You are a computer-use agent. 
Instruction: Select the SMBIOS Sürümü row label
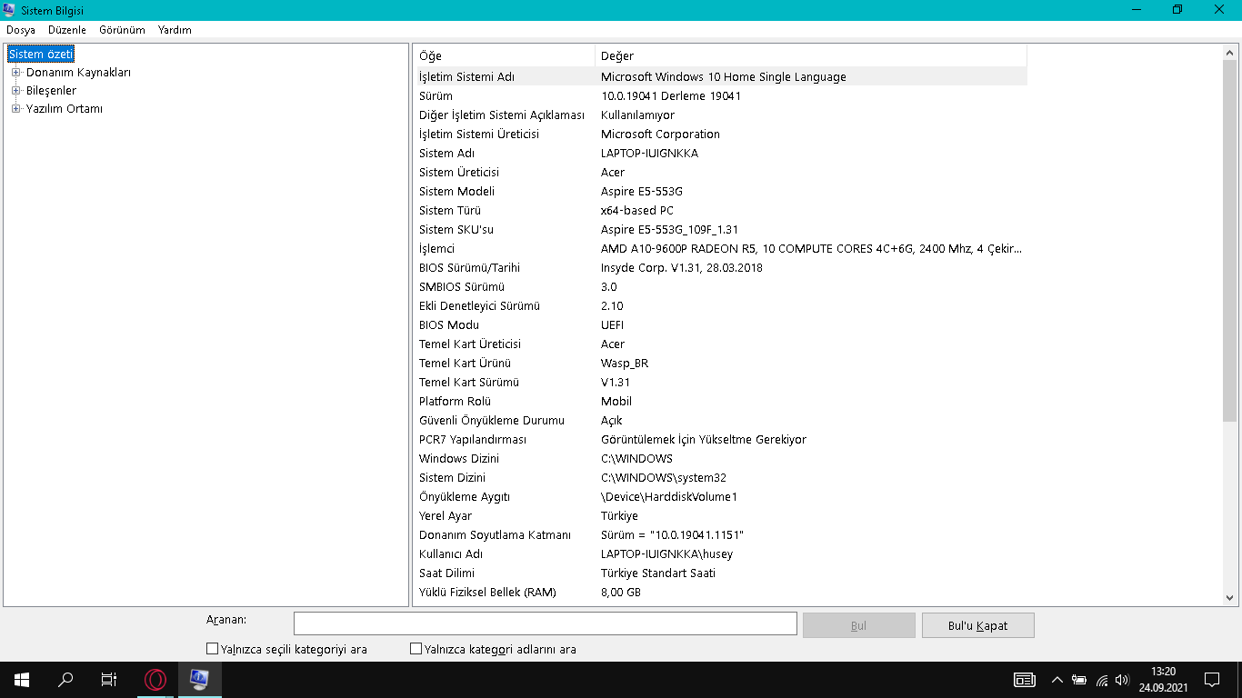tap(462, 287)
